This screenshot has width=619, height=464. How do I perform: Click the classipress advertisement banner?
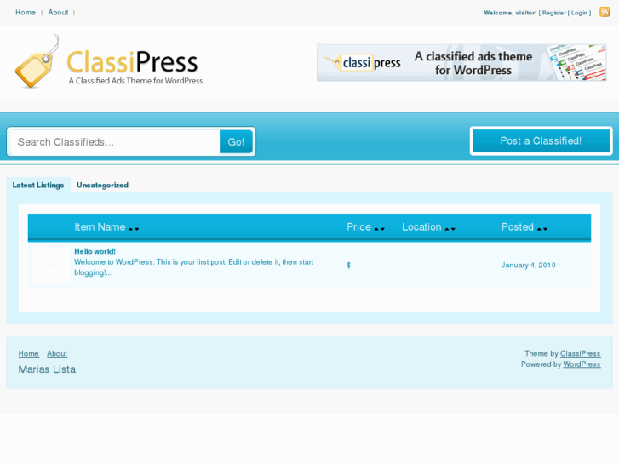pos(461,62)
